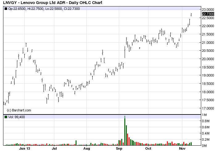Click the 21.0000 price axis label
Image resolution: width=216 pixels, height=158 pixels.
(x=208, y=43)
